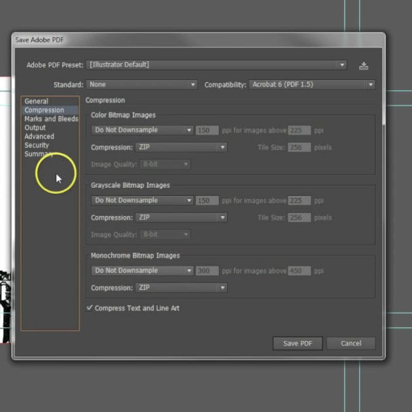Open Monochrome Bitmap Images downsample dropdown
The height and width of the screenshot is (412, 412).
pyautogui.click(x=143, y=270)
